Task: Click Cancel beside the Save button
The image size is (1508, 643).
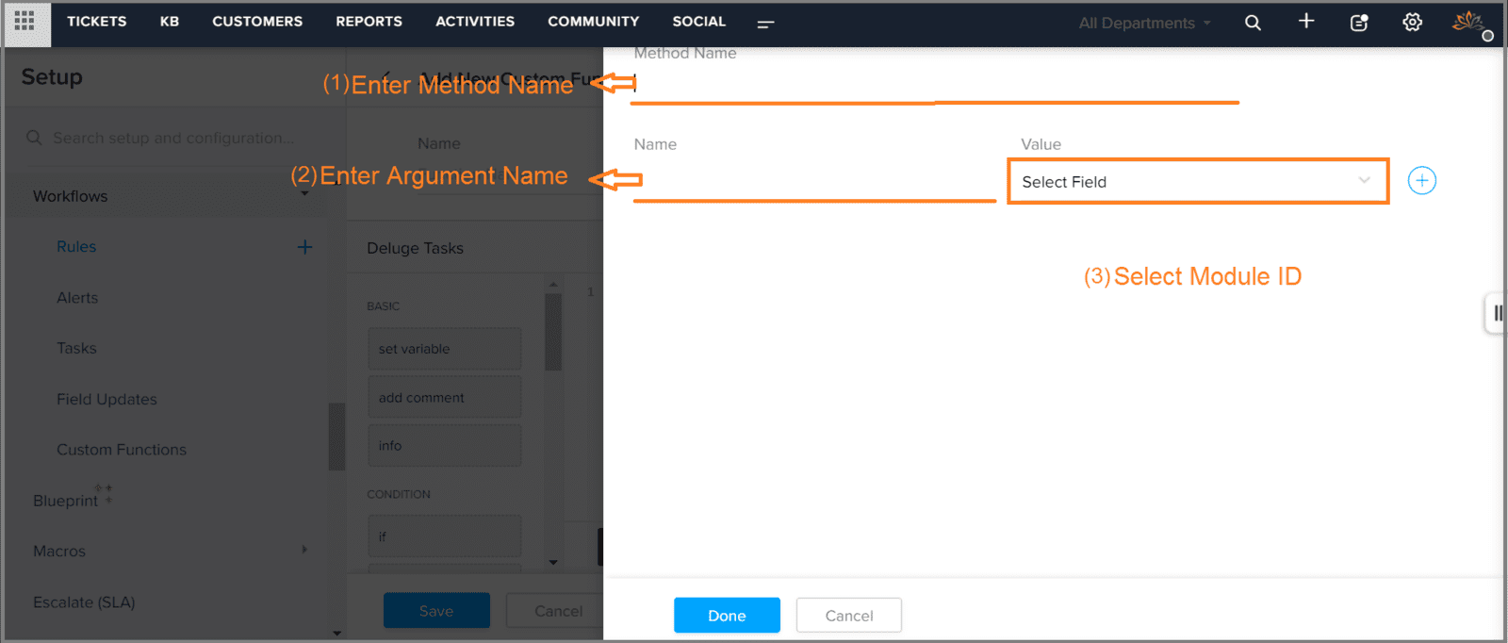Action: [x=555, y=610]
